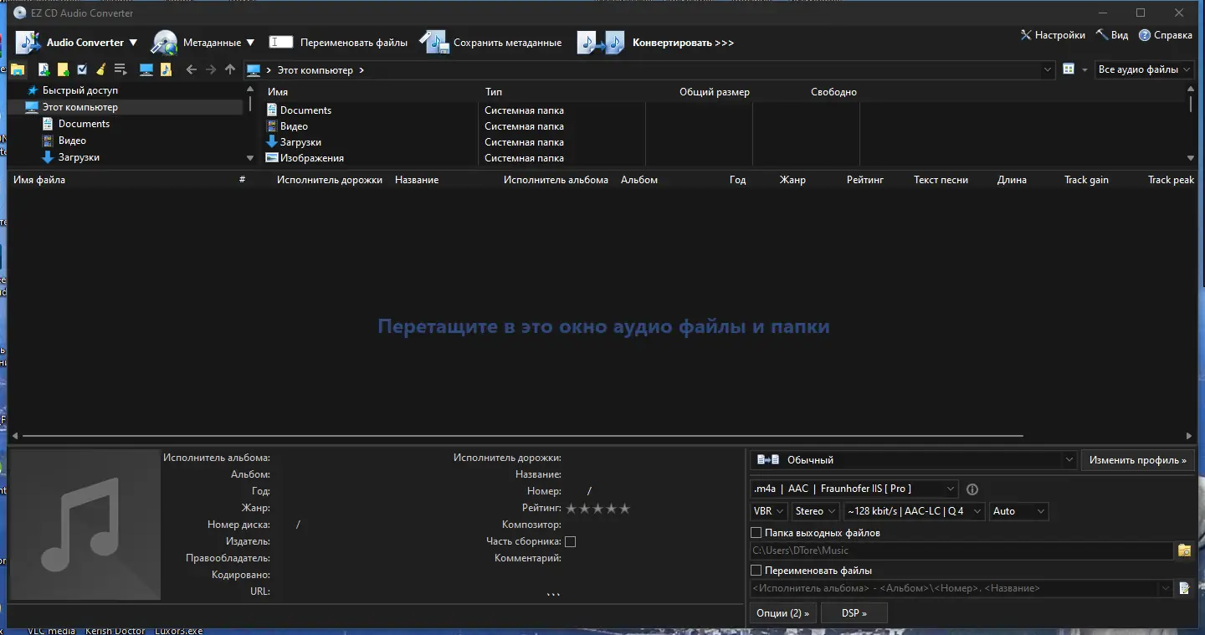
Task: Toggle the Часть сборника checkbox
Action: (571, 541)
